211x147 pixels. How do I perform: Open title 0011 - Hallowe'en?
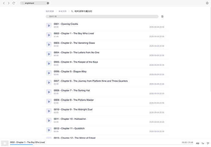[70, 119]
